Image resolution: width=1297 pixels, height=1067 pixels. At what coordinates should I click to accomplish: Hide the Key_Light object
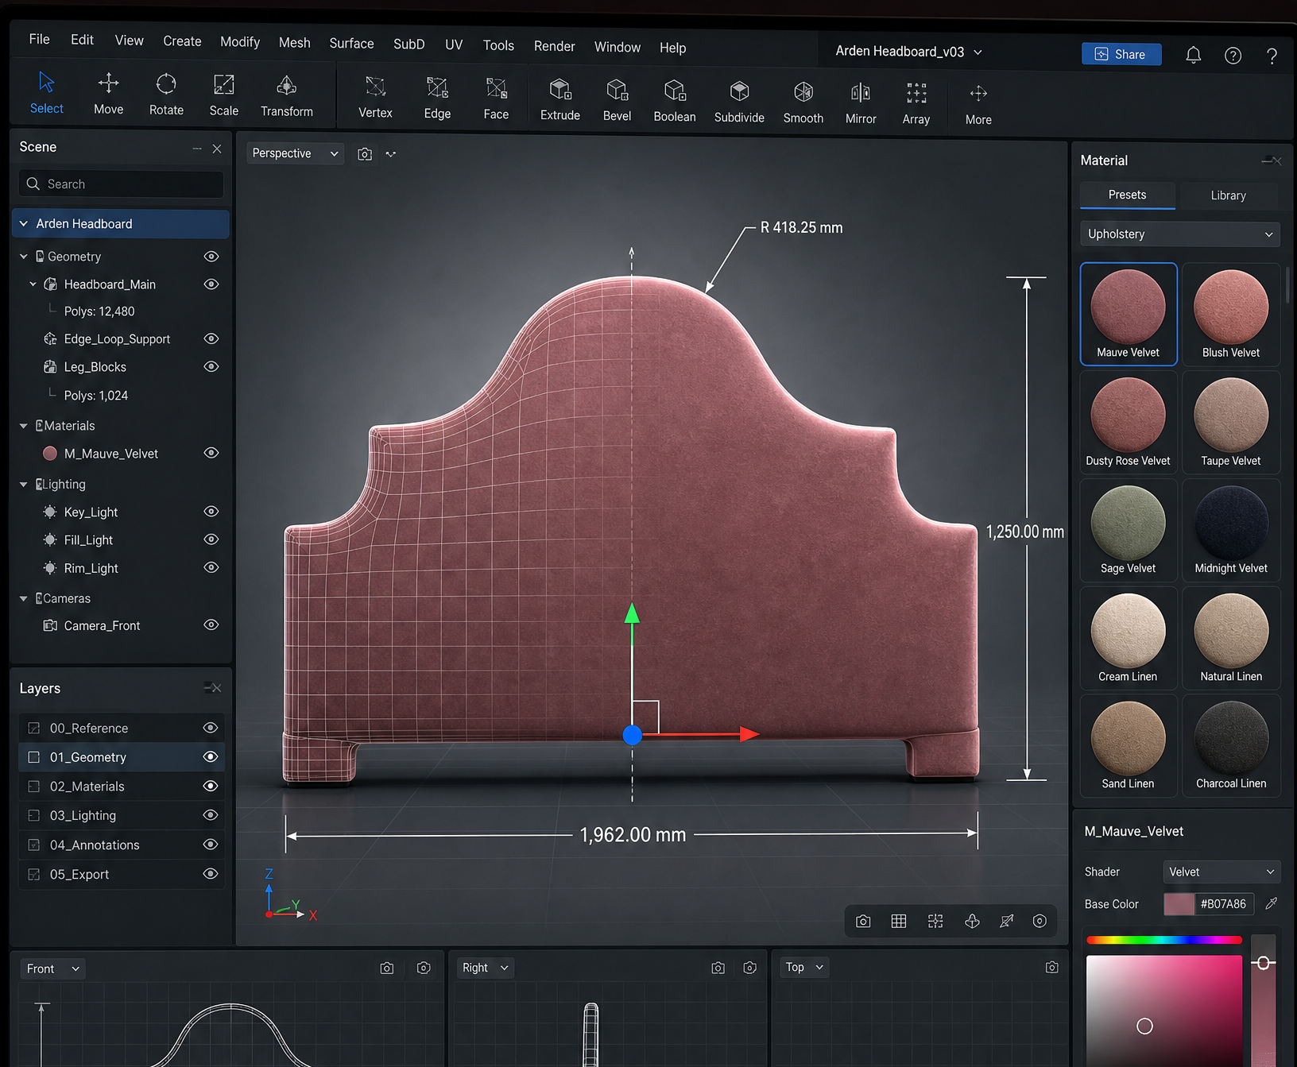(x=211, y=512)
